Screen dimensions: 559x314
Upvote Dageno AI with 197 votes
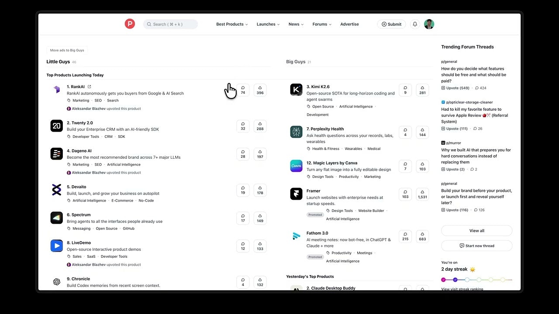point(260,154)
